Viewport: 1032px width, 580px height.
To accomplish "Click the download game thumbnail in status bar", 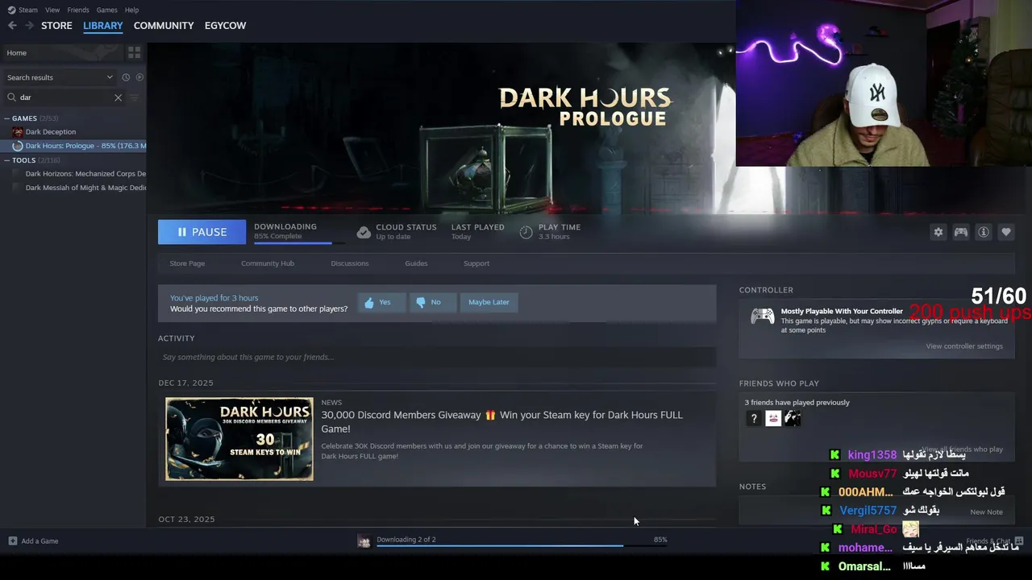I will click(364, 541).
